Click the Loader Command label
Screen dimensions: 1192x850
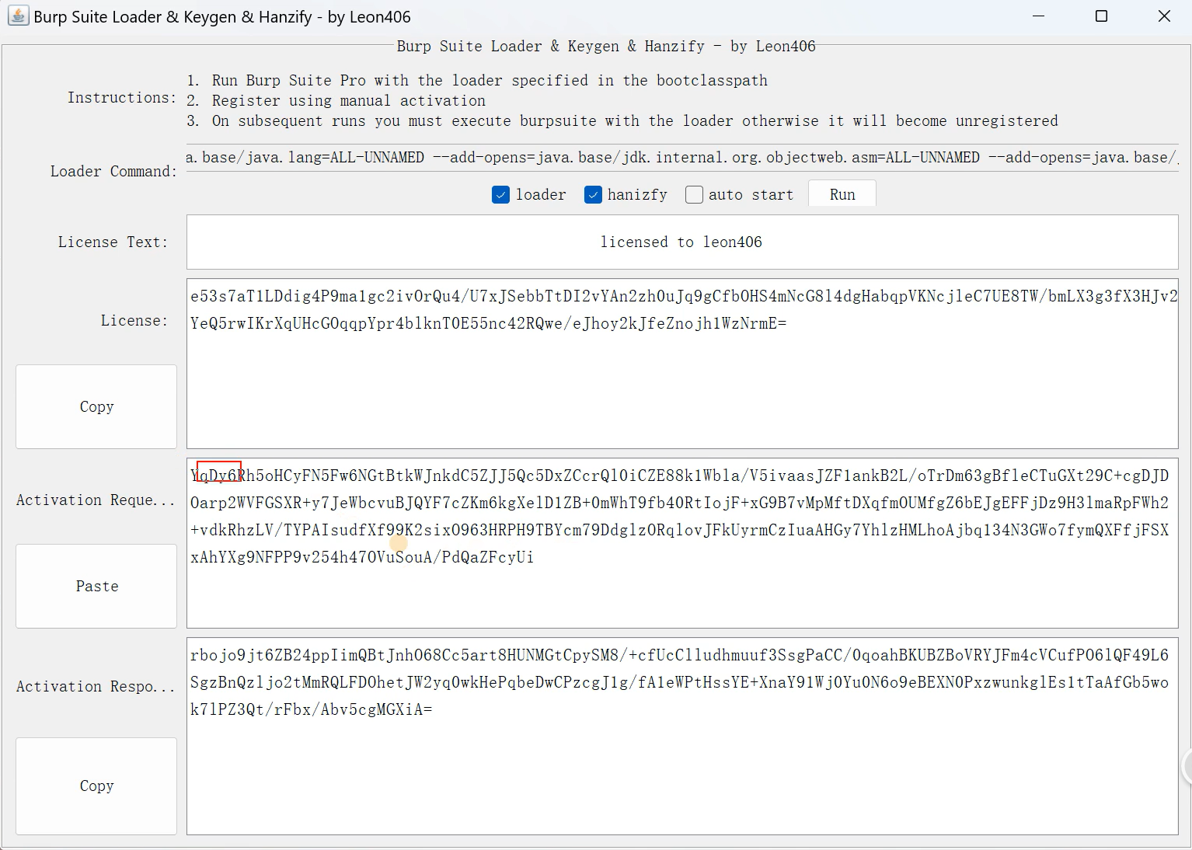click(x=113, y=171)
